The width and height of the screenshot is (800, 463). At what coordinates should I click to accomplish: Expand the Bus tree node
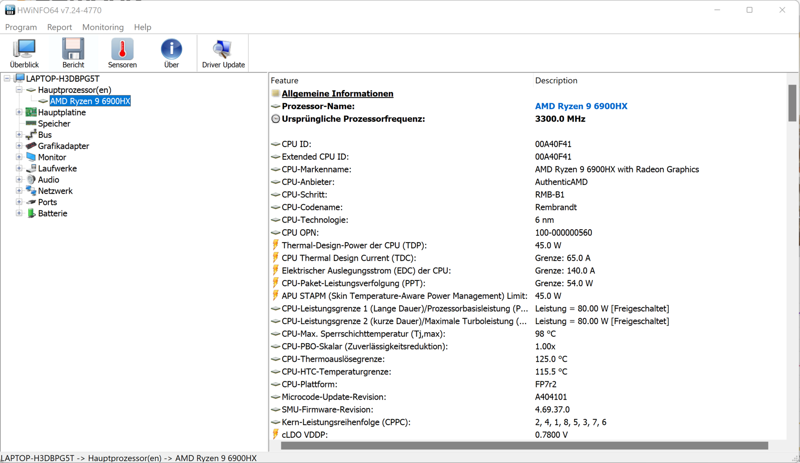pos(19,135)
